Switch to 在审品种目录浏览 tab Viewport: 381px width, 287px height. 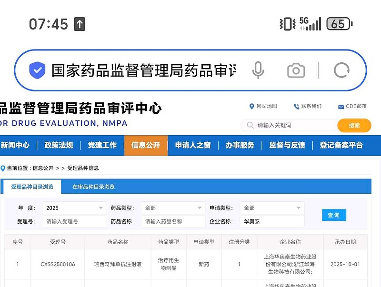[93, 187]
